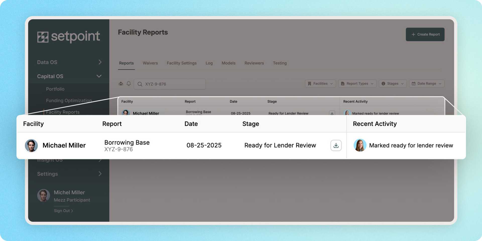Viewport: 482px width, 241px height.
Task: Expand the Data OS sidebar section
Action: (x=100, y=62)
